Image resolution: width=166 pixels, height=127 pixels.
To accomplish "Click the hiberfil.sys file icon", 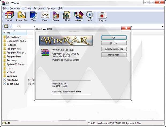I will [x=5, y=80].
